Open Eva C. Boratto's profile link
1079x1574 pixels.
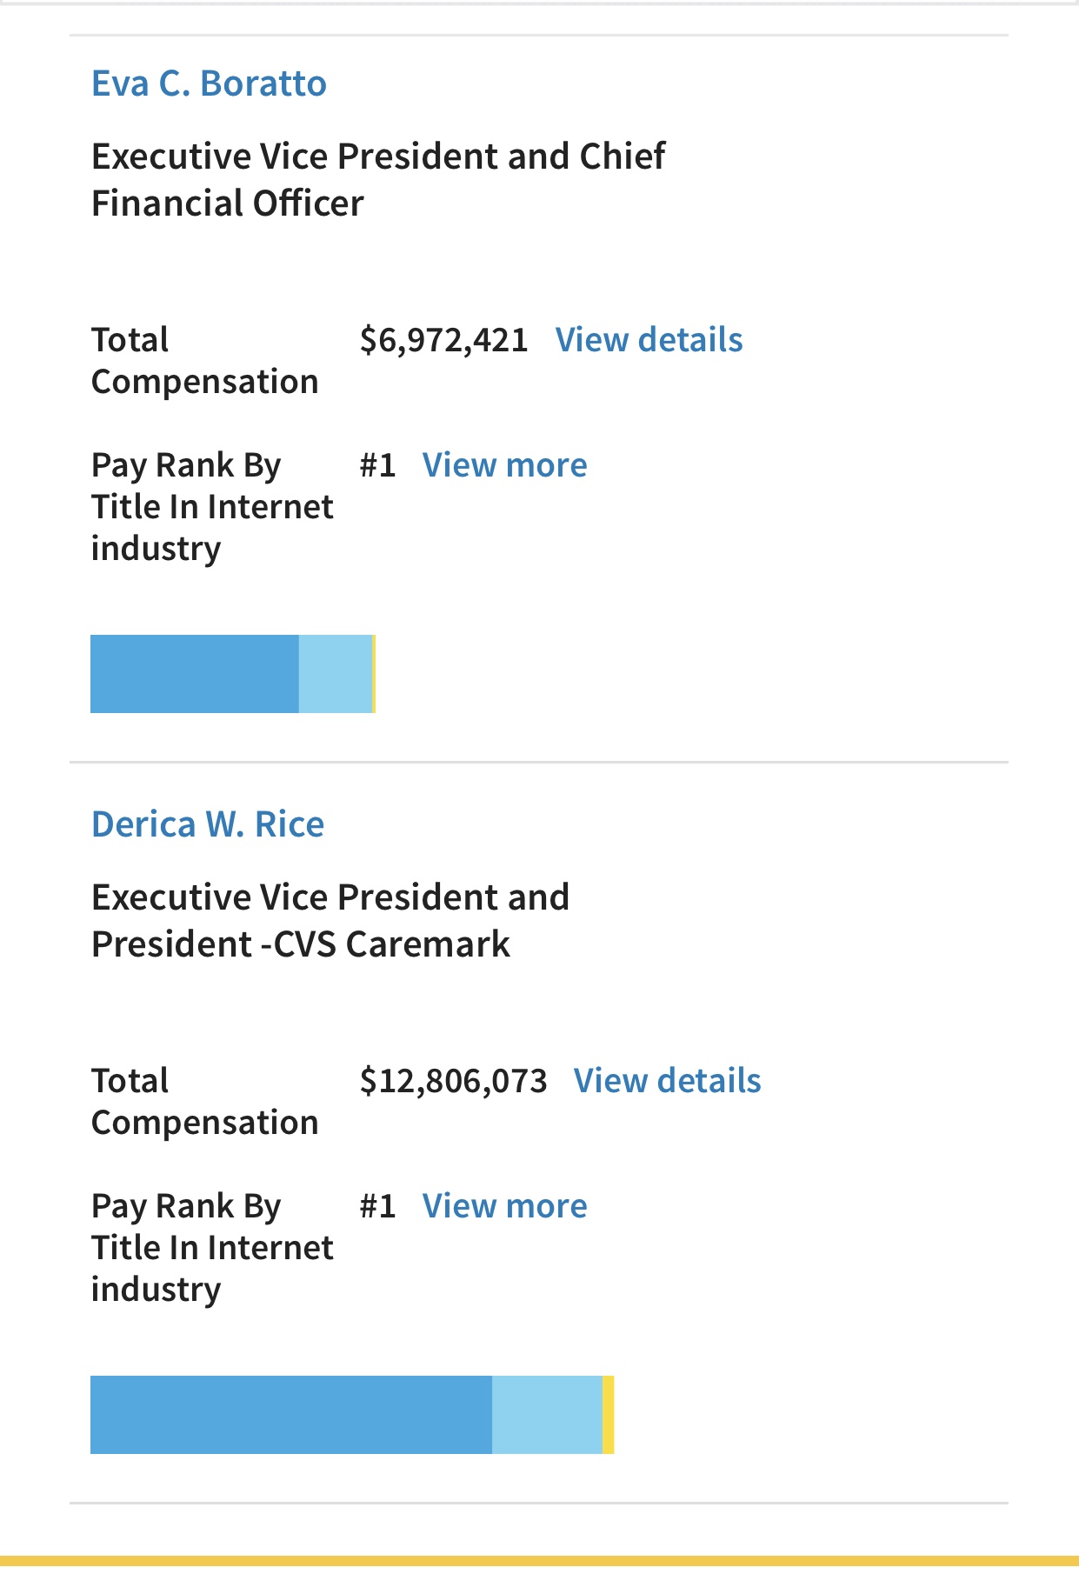tap(209, 83)
